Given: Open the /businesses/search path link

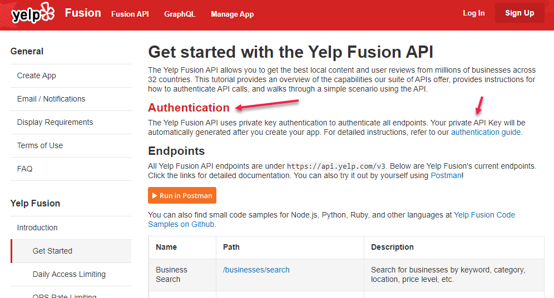Looking at the screenshot, I should 256,270.
